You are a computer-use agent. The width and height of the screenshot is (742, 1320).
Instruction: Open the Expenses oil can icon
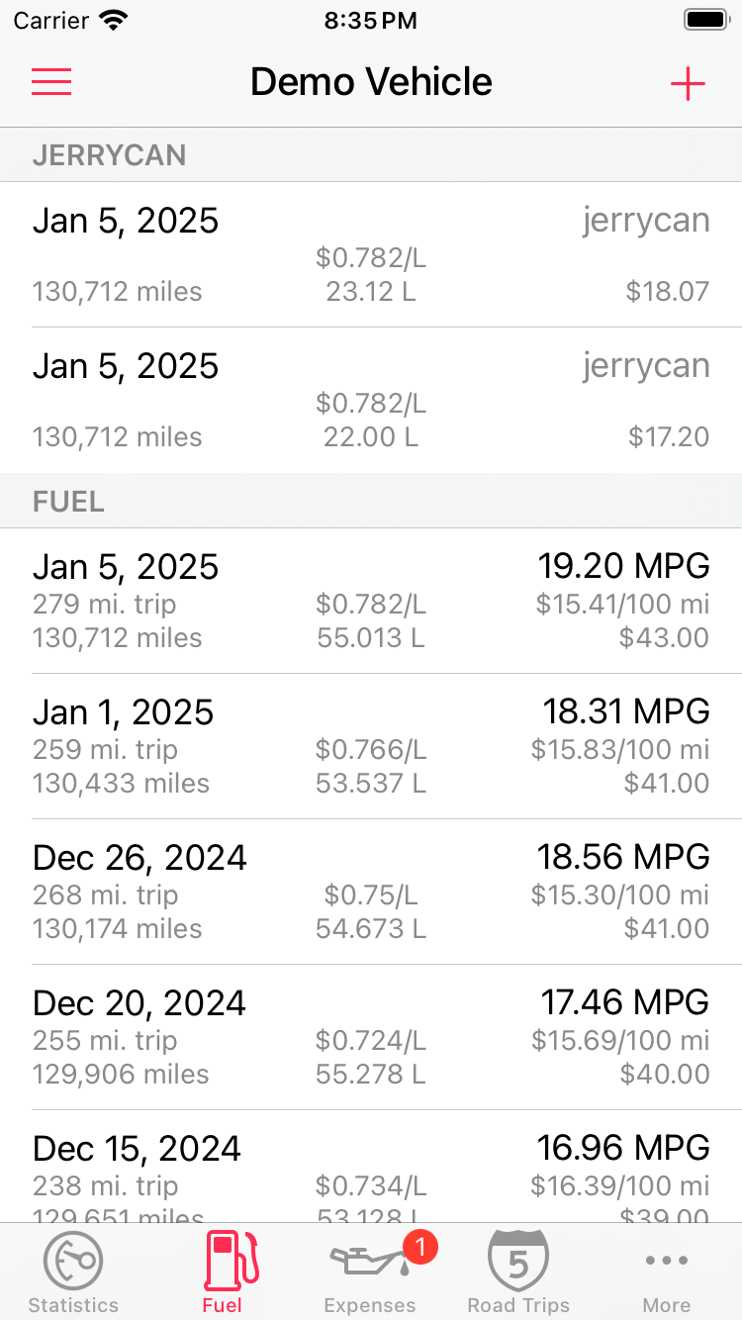tap(369, 1261)
